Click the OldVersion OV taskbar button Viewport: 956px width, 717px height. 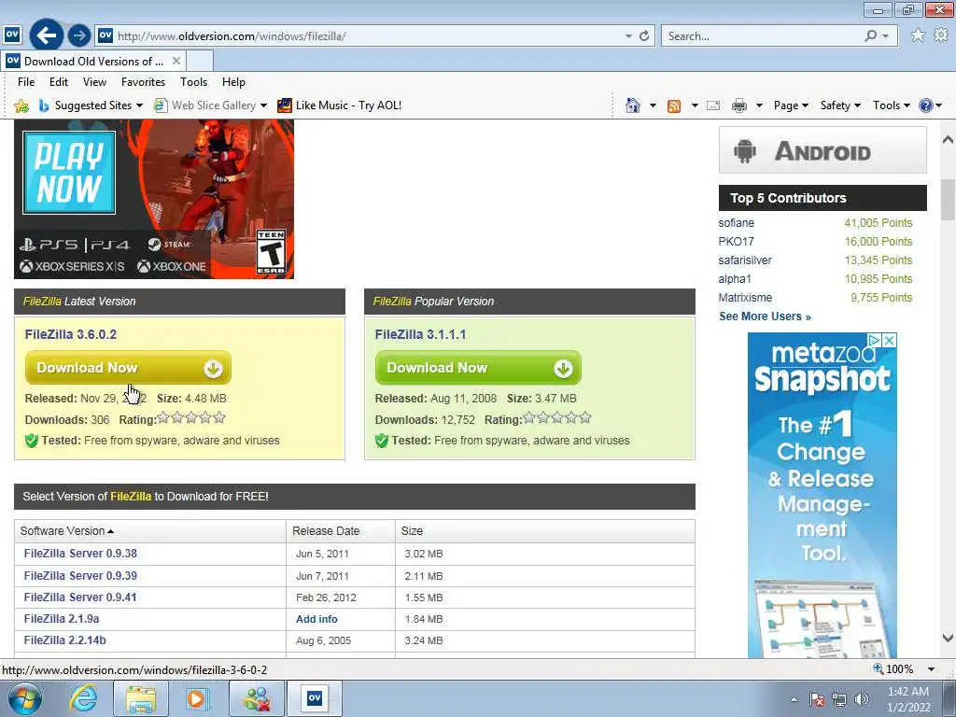[x=315, y=698]
